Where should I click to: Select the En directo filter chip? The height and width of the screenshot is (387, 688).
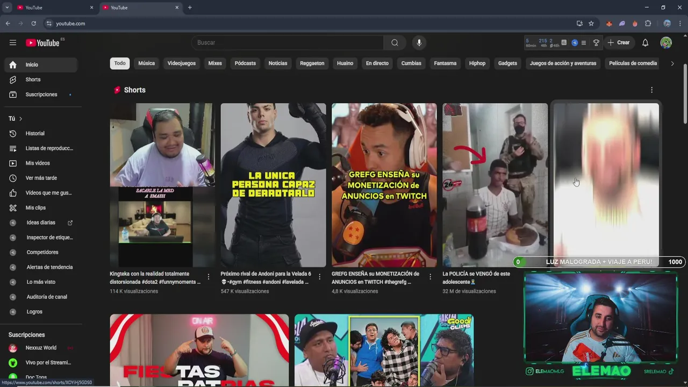[x=377, y=63]
